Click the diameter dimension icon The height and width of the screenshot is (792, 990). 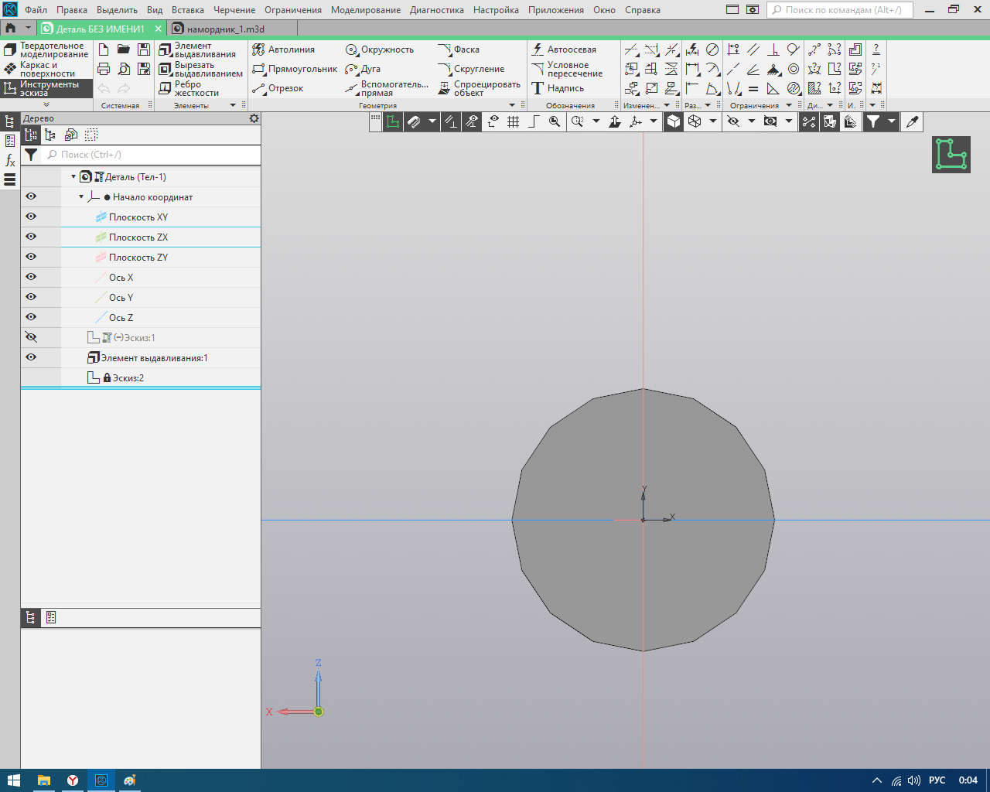pos(712,49)
